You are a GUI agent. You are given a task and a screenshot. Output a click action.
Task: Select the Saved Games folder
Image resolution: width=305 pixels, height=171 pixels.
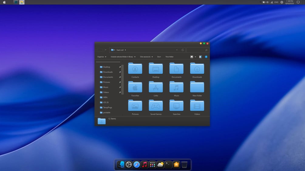coord(156,107)
